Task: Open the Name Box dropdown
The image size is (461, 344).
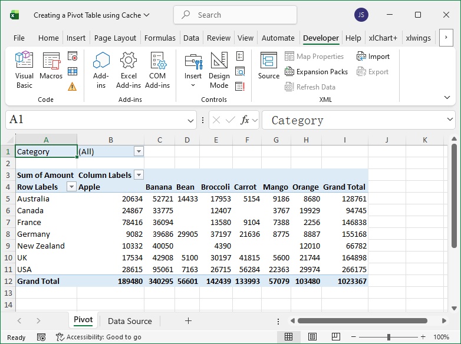Action: (x=190, y=121)
